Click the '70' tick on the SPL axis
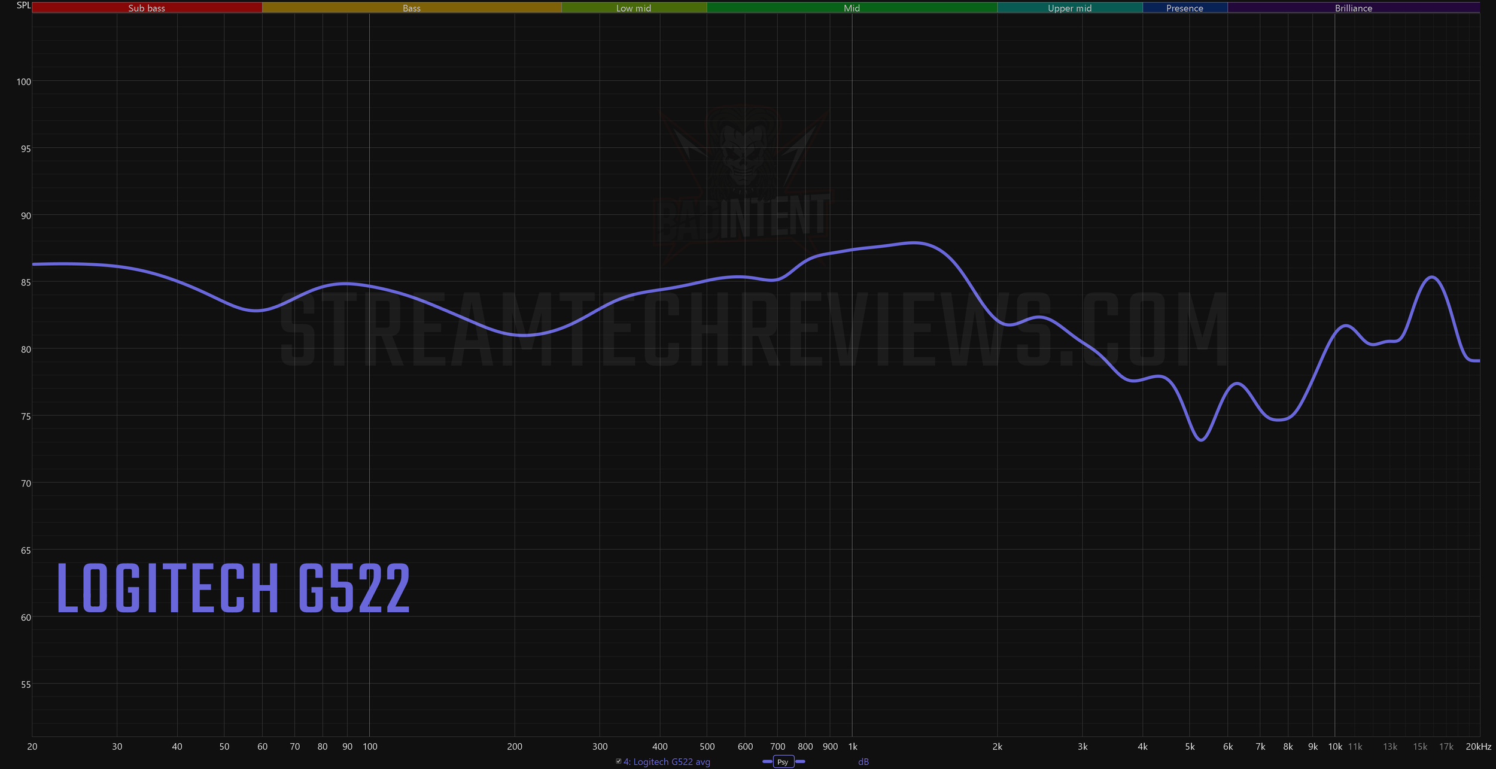Image resolution: width=1496 pixels, height=769 pixels. [x=26, y=484]
